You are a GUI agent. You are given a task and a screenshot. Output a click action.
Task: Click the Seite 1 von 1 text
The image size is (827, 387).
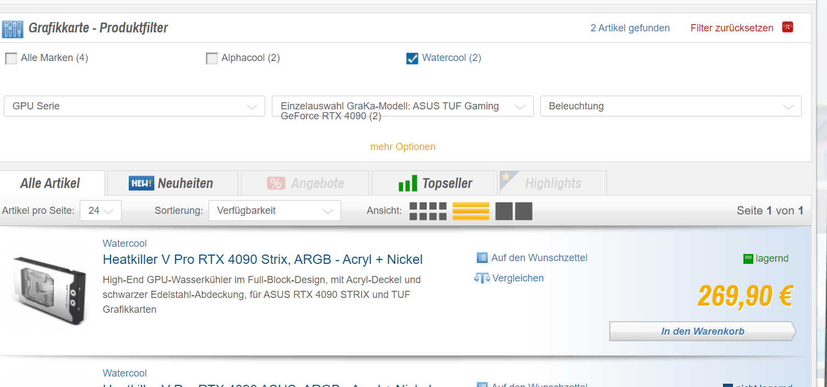click(770, 211)
